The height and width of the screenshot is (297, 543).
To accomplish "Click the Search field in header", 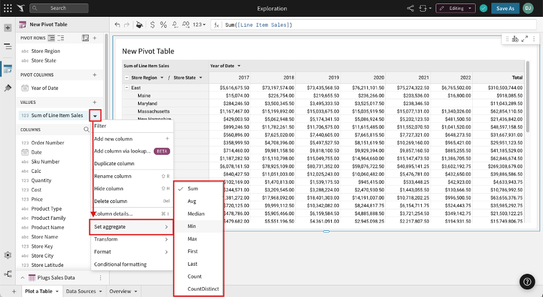I will (x=58, y=8).
